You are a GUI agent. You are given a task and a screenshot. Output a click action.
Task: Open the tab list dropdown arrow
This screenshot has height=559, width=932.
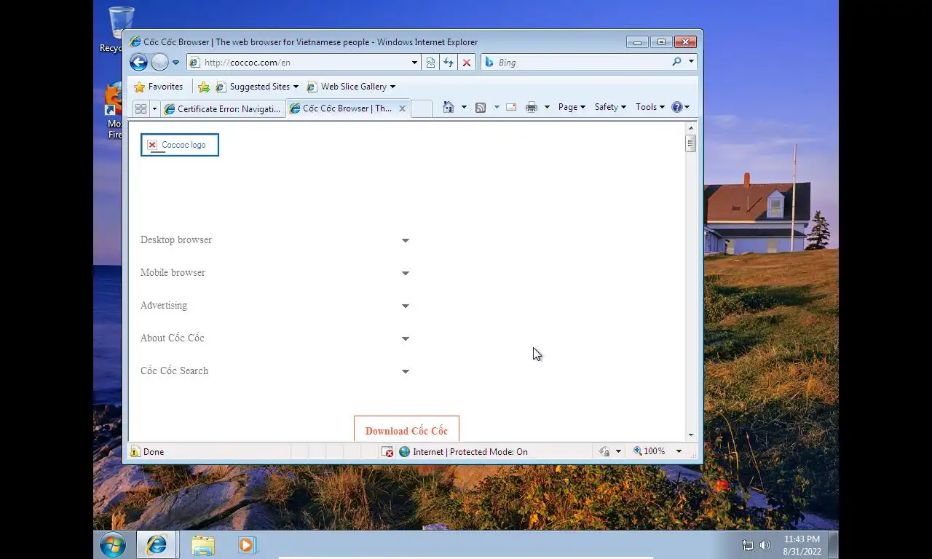[x=154, y=108]
